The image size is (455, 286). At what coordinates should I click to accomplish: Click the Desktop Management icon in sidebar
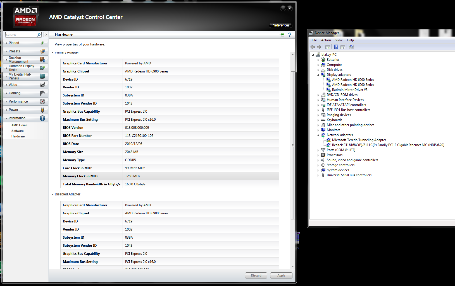(x=42, y=60)
